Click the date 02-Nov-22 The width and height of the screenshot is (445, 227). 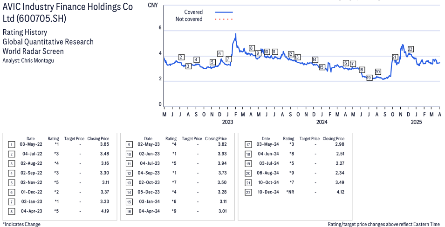coord(32,182)
